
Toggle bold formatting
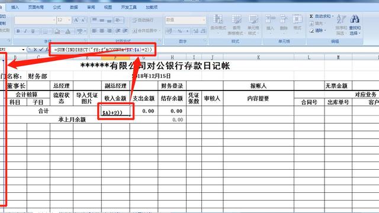tap(18, 31)
